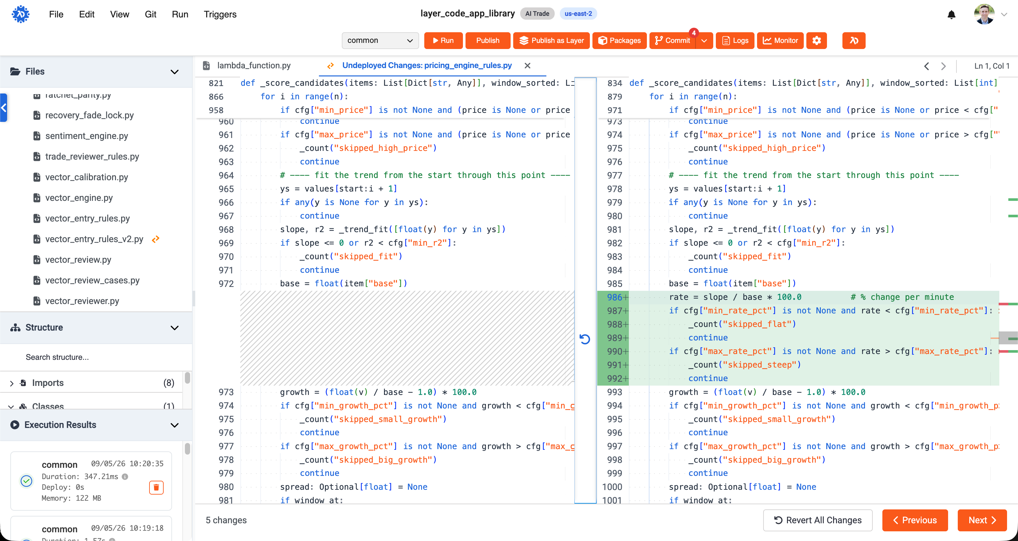Viewport: 1018px width, 541px height.
Task: Commit the 4 pending changes
Action: coord(672,40)
